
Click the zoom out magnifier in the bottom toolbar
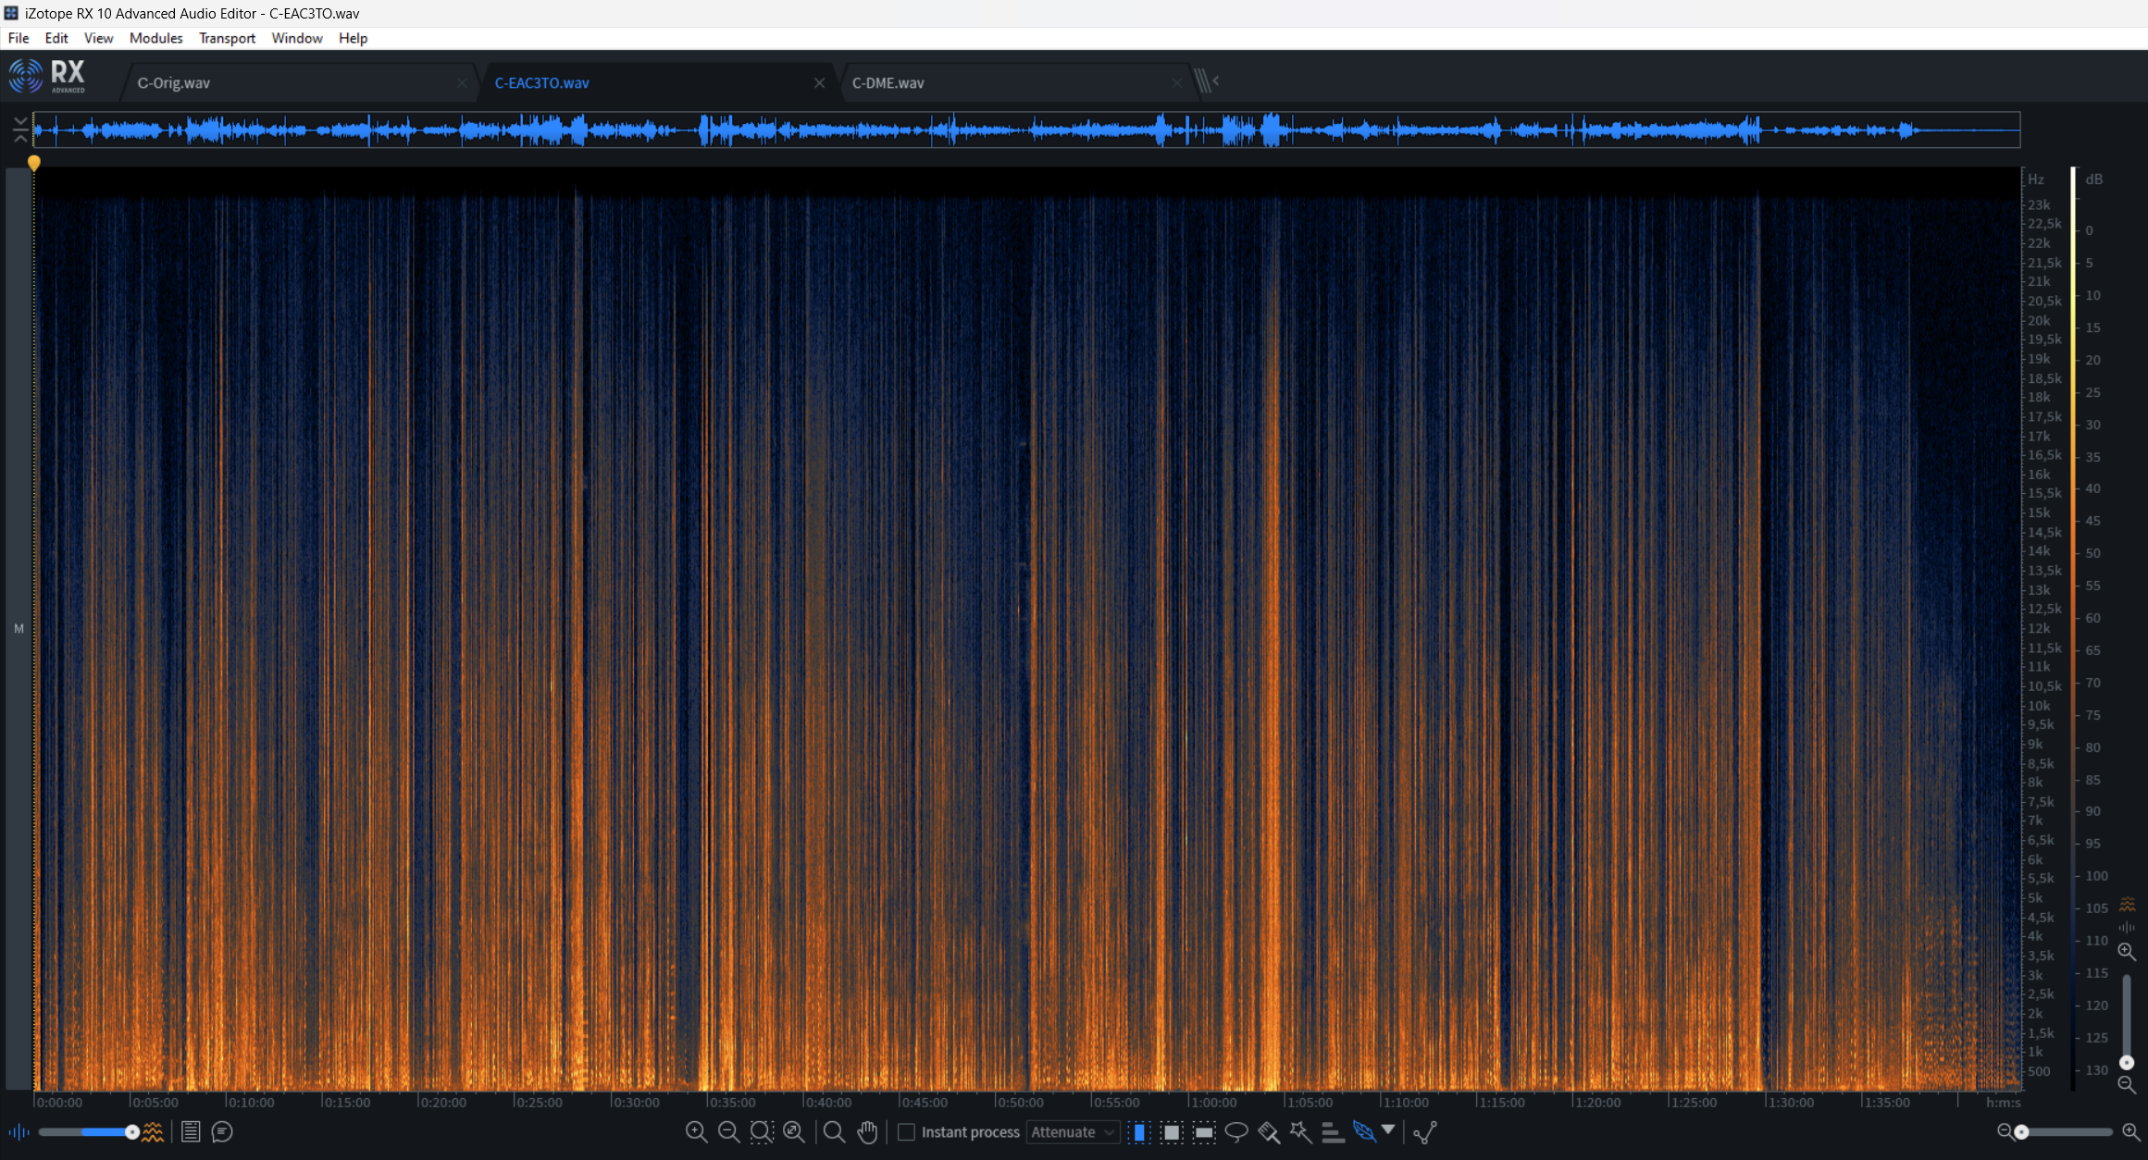(x=728, y=1131)
